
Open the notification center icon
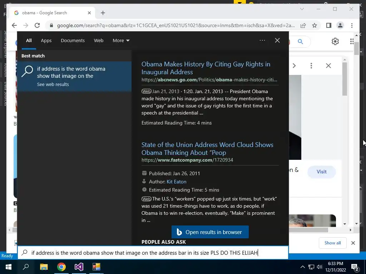point(355,267)
